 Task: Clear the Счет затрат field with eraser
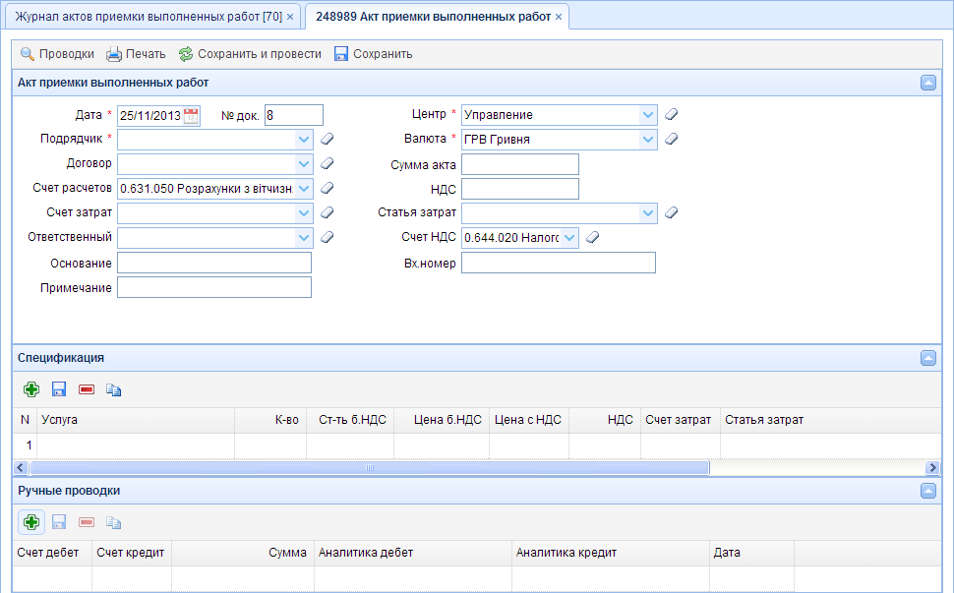tap(328, 212)
